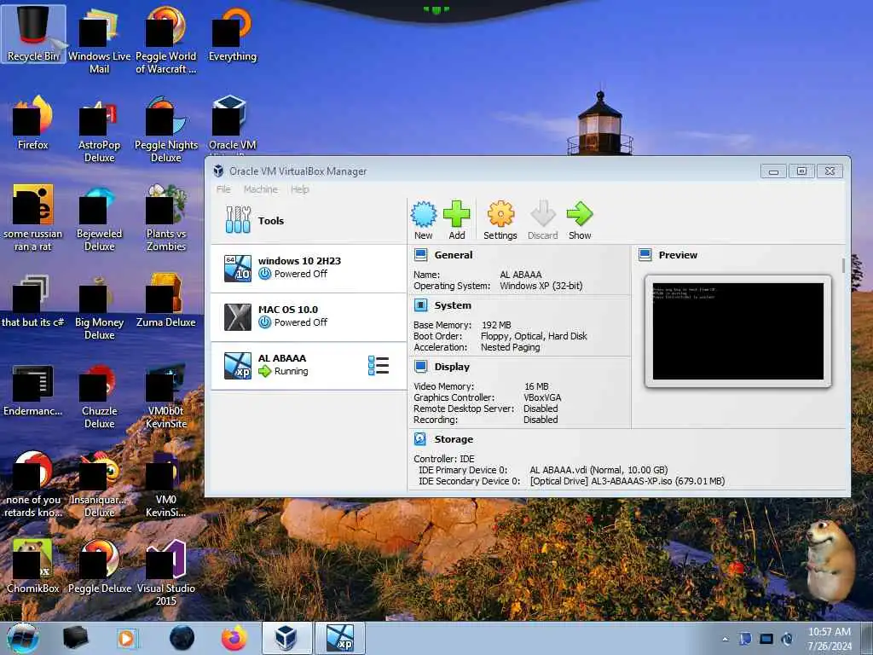
Task: Click the Storage section disk icon
Action: 420,439
